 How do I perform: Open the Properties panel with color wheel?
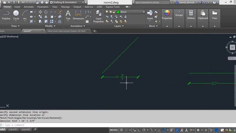click(167, 15)
